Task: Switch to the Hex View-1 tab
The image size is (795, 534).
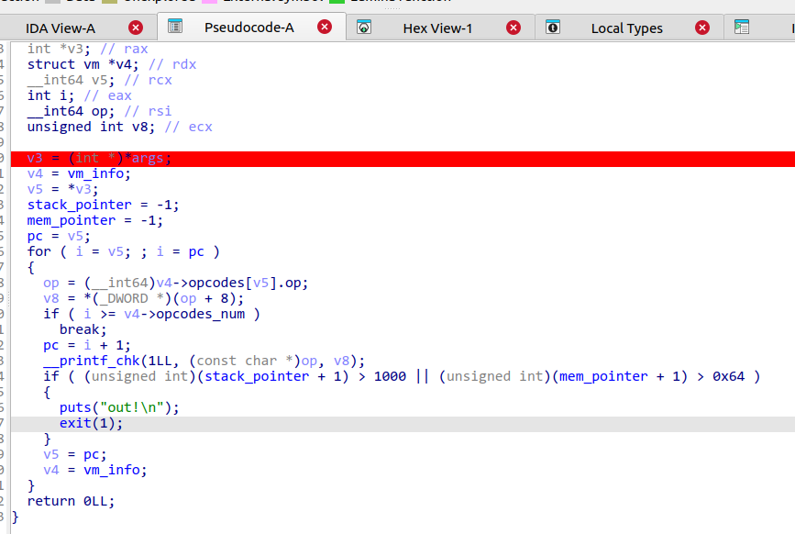Action: coord(437,28)
